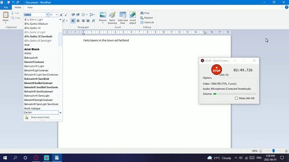The width and height of the screenshot is (289, 162).
Task: Open the Opera browser from taskbar
Action: pos(36,158)
